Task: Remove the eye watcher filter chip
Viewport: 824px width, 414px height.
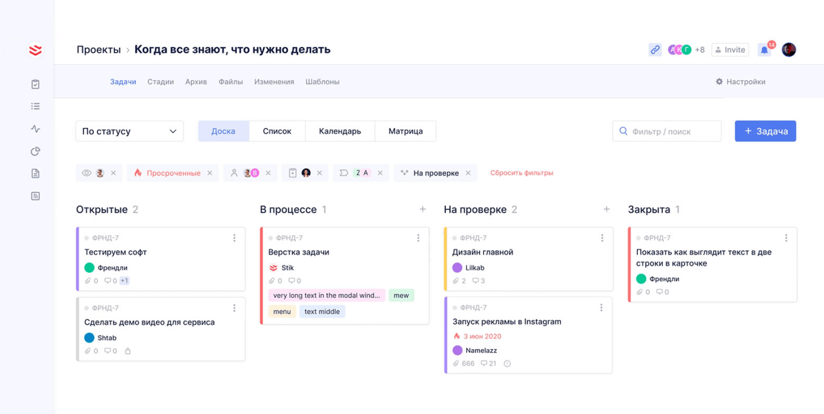Action: coord(113,173)
